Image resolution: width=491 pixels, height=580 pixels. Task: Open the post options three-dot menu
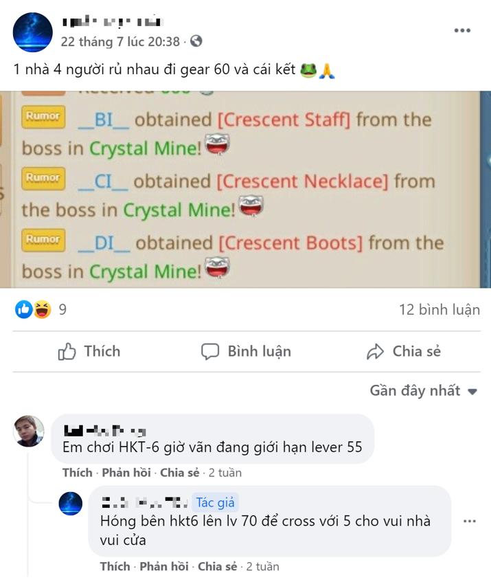tap(462, 30)
